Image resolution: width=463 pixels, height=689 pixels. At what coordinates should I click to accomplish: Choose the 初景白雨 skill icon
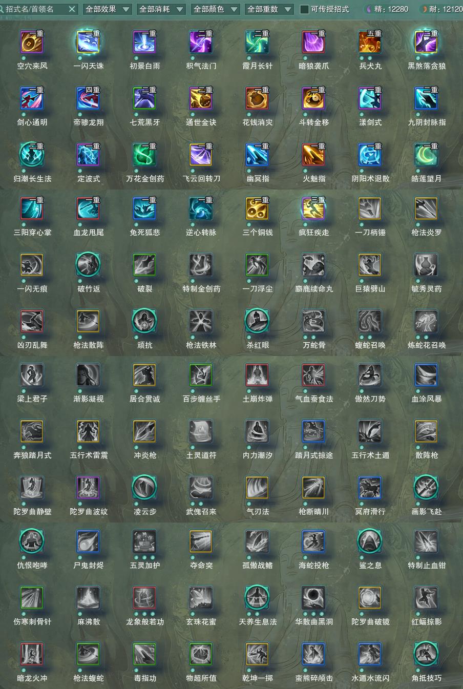tap(144, 43)
